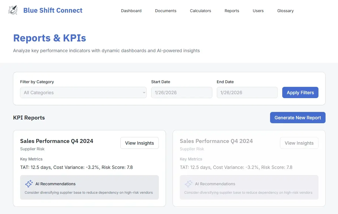This screenshot has height=214, width=338.
Task: Go to the Calculators page
Action: click(x=200, y=11)
